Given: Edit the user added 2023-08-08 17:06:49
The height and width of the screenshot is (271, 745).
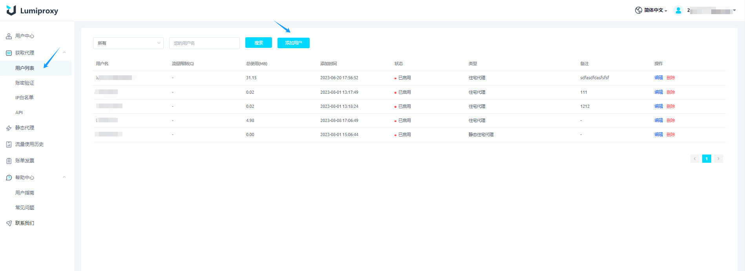Looking at the screenshot, I should (659, 120).
